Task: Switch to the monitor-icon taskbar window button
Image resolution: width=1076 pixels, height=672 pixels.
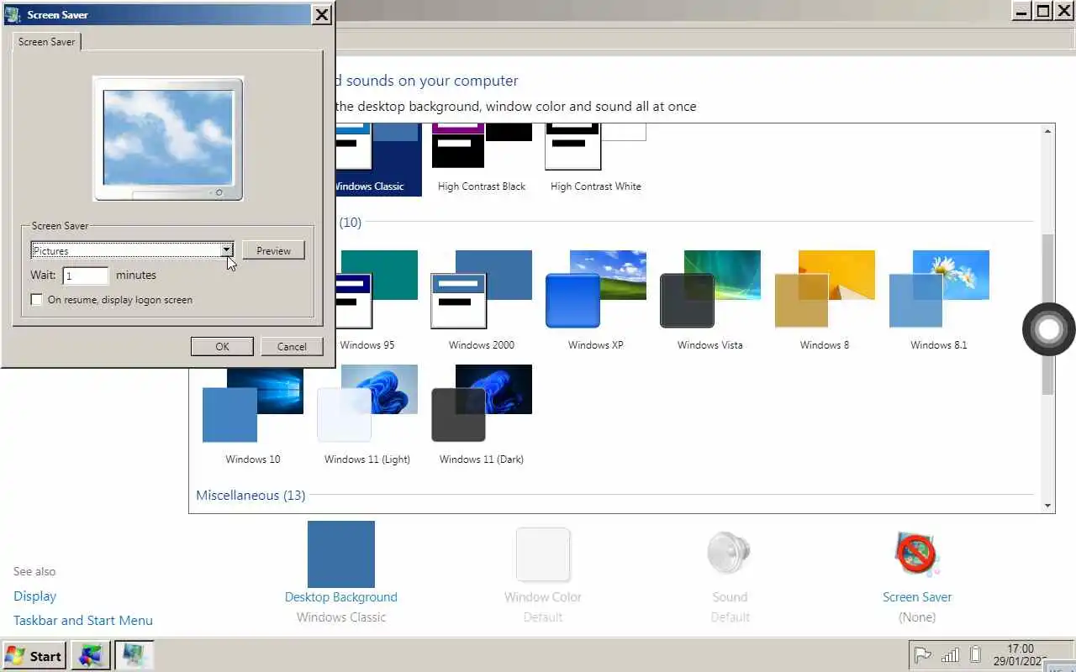Action: (x=134, y=656)
